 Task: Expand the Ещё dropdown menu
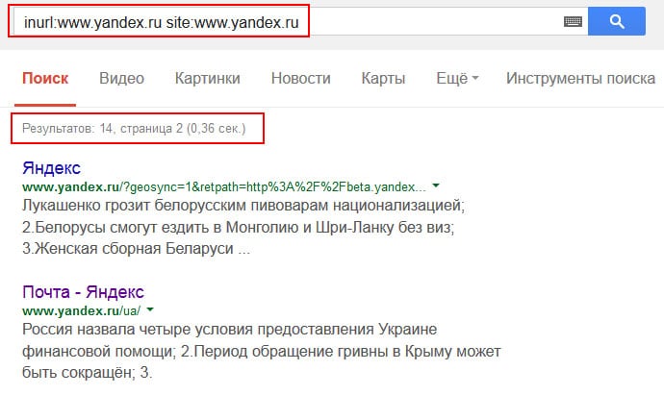point(457,78)
